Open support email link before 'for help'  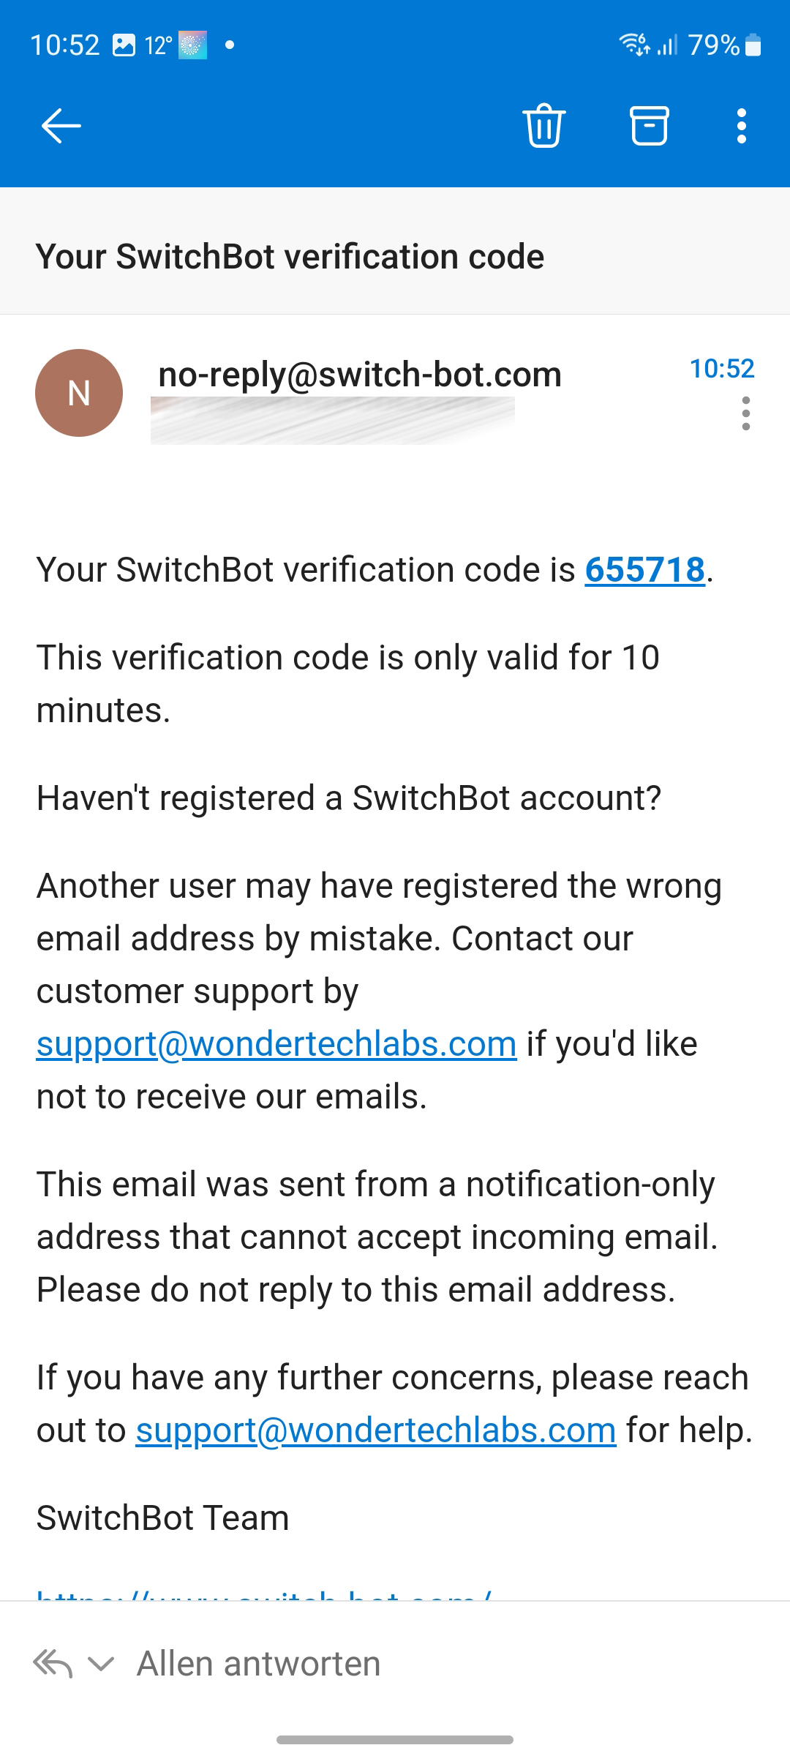376,1430
